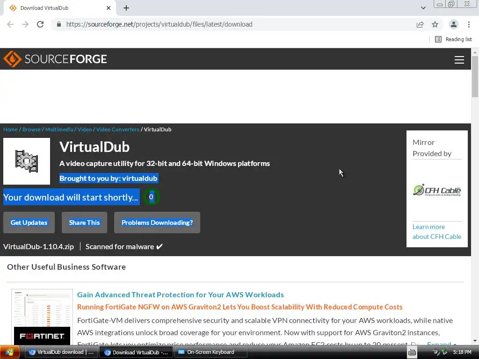The height and width of the screenshot is (359, 479).
Task: Click the Running FortiGate NGFW orange subtitle
Action: pyautogui.click(x=239, y=307)
